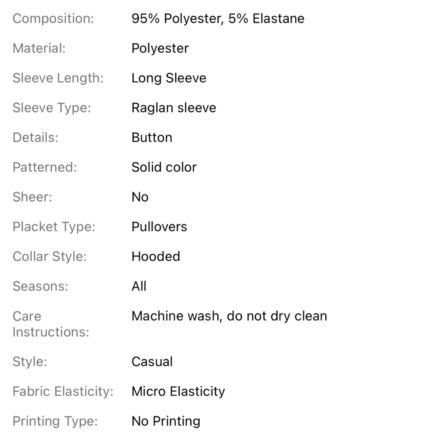The image size is (439, 439).
Task: Select the No Printing value
Action: 166,421
